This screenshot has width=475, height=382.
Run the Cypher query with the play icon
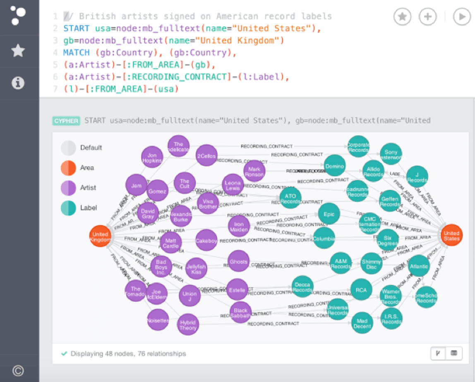point(461,17)
